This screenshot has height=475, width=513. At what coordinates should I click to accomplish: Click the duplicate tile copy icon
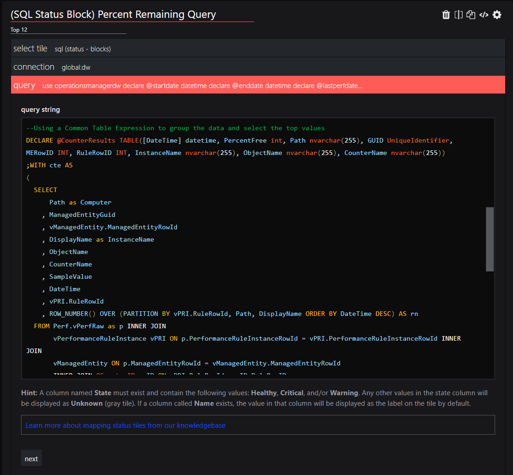pos(471,15)
